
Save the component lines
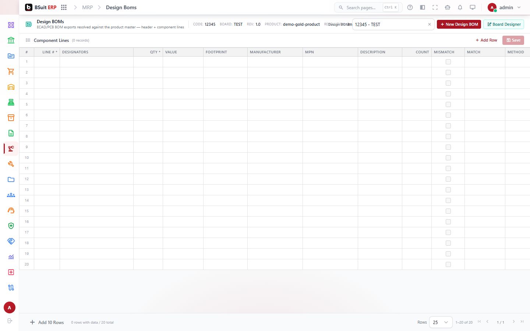pyautogui.click(x=513, y=40)
